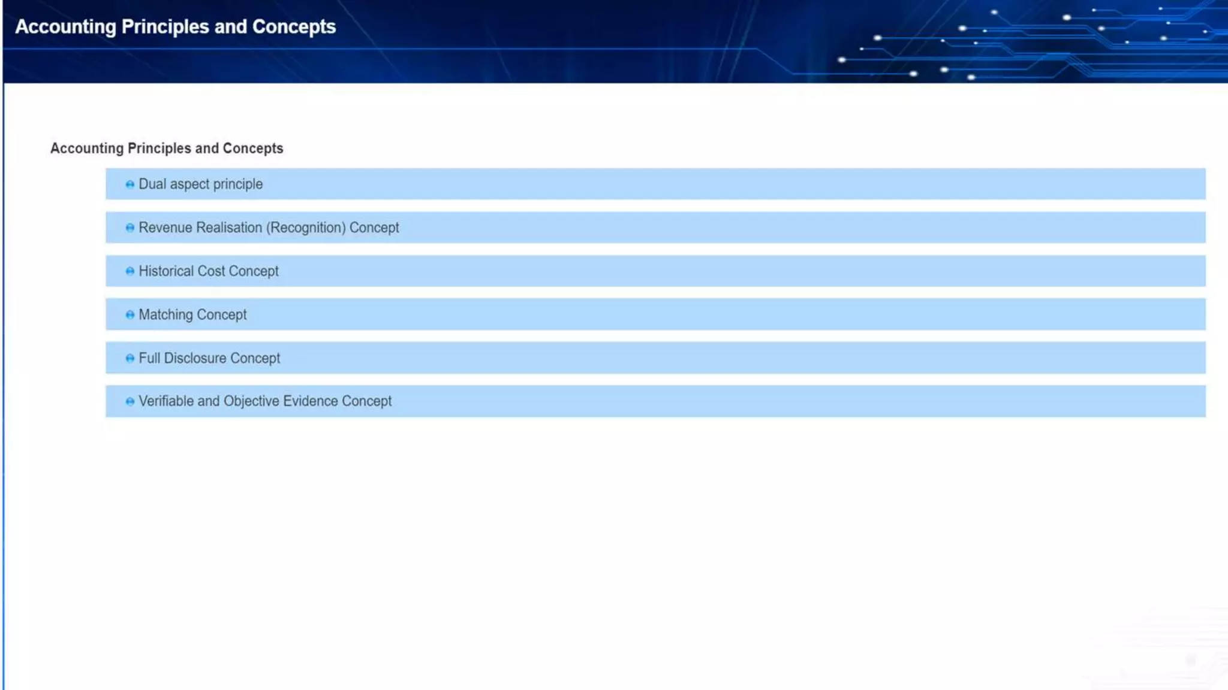Click empty area of Full Disclosure row
The image size is (1228, 690).
(720, 358)
